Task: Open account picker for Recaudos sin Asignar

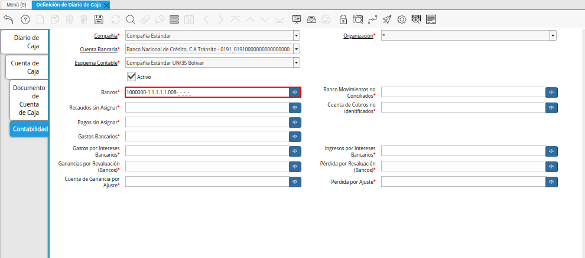Action: (x=295, y=108)
